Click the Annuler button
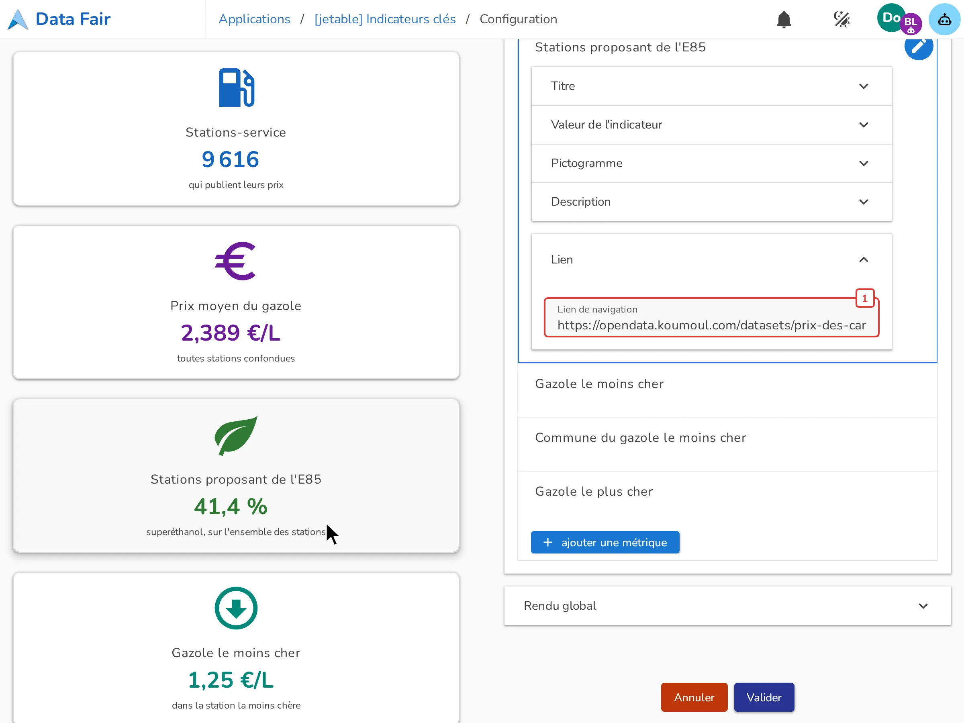 [x=694, y=697]
